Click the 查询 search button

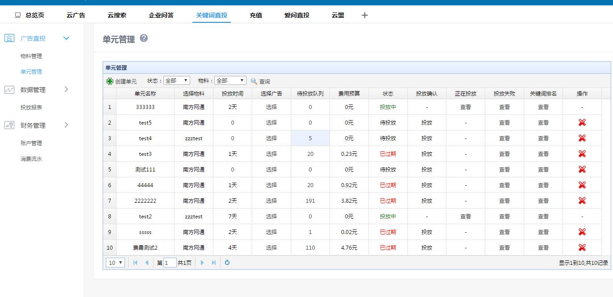(260, 81)
